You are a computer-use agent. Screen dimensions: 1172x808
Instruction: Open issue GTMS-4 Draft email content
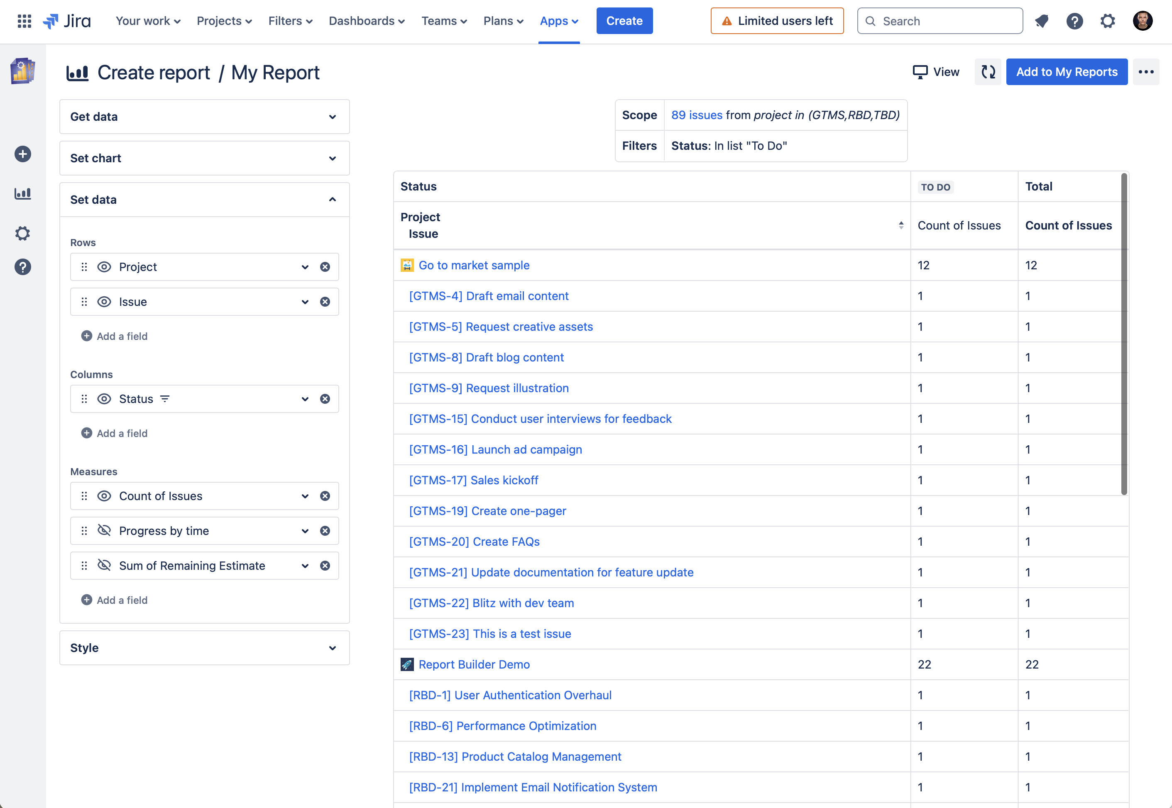point(489,295)
